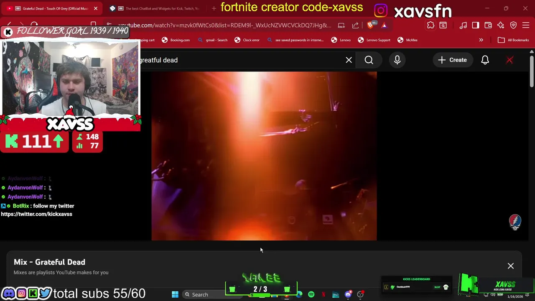The height and width of the screenshot is (301, 535).
Task: Open Spotify from the taskbar
Action: pyautogui.click(x=311, y=295)
